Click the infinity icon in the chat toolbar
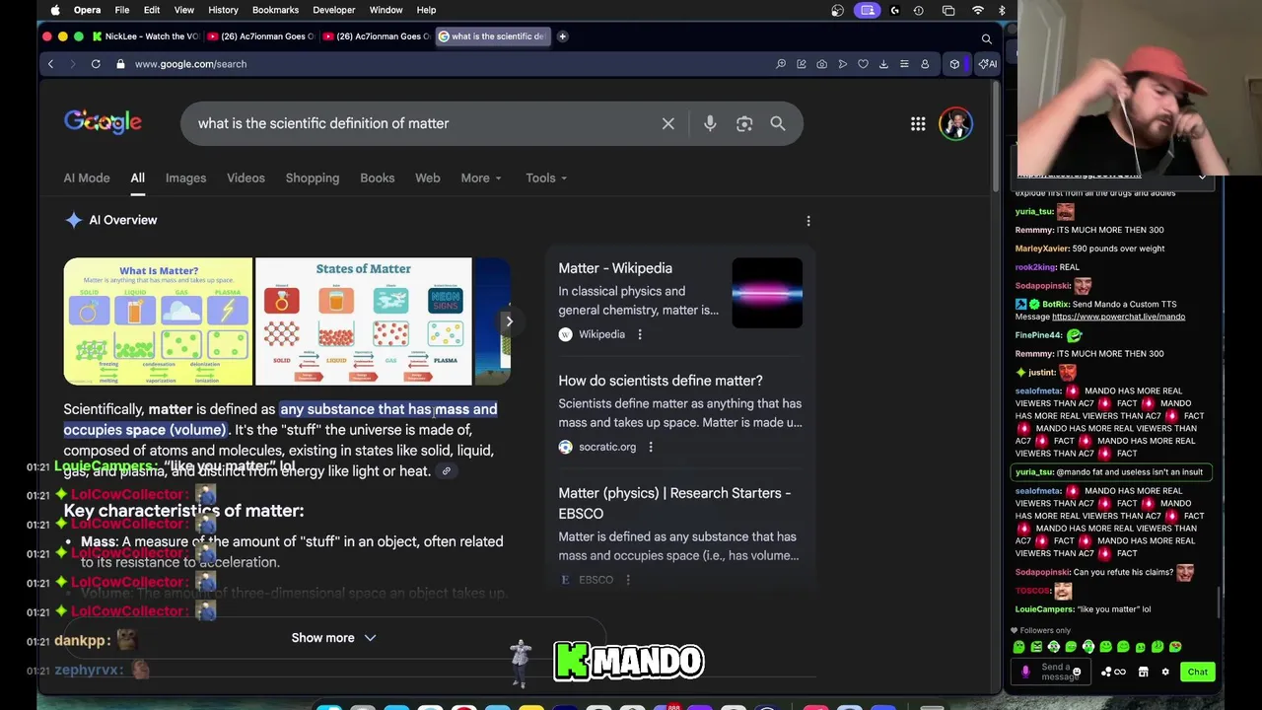 click(1120, 673)
